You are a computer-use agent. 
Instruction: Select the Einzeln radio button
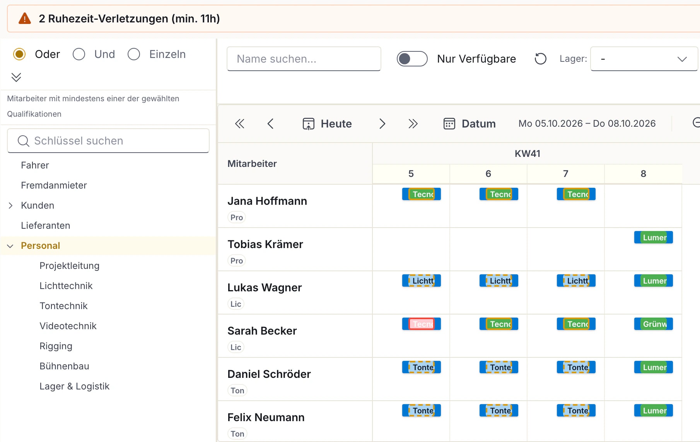(x=134, y=54)
